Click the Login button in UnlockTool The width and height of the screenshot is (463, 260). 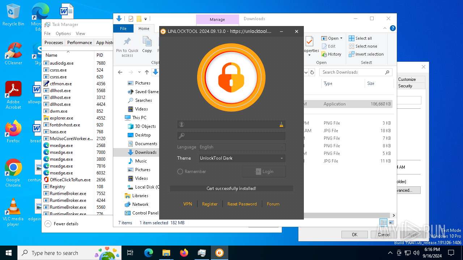coord(264,172)
